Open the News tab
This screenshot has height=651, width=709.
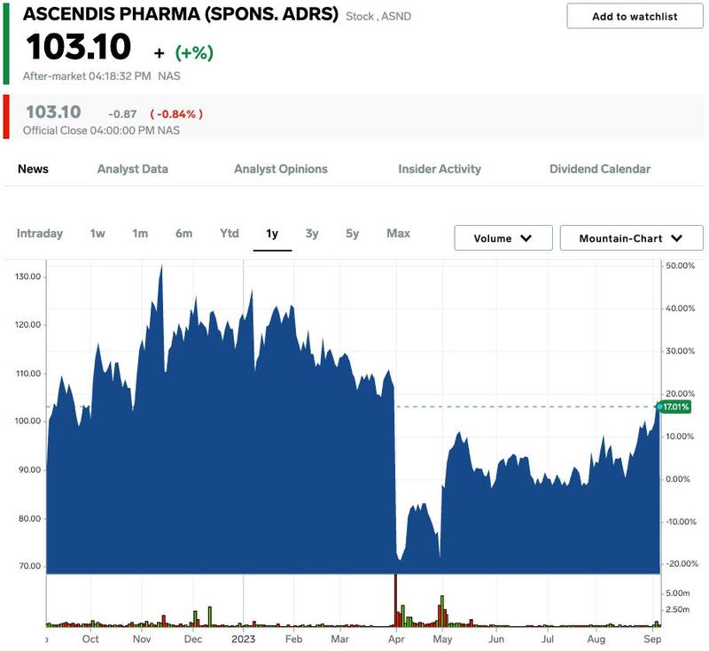coord(33,169)
